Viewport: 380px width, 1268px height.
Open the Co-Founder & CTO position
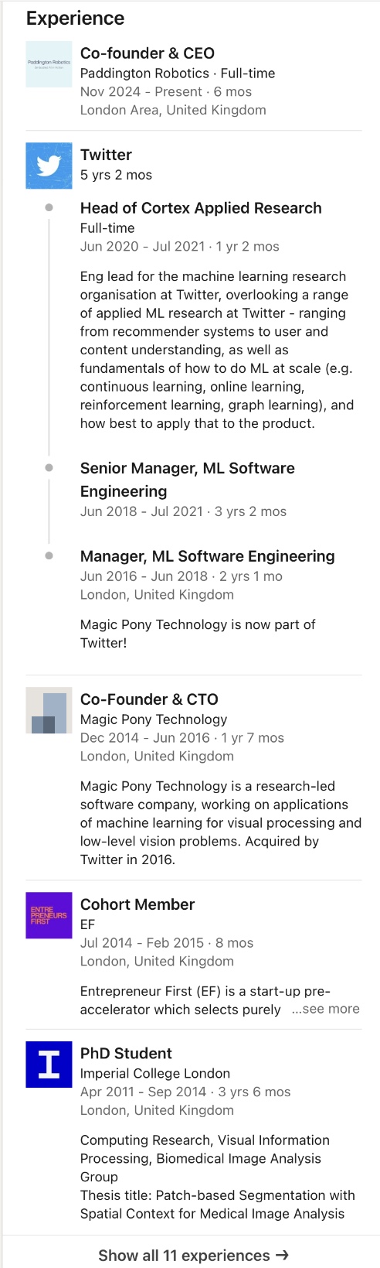149,699
